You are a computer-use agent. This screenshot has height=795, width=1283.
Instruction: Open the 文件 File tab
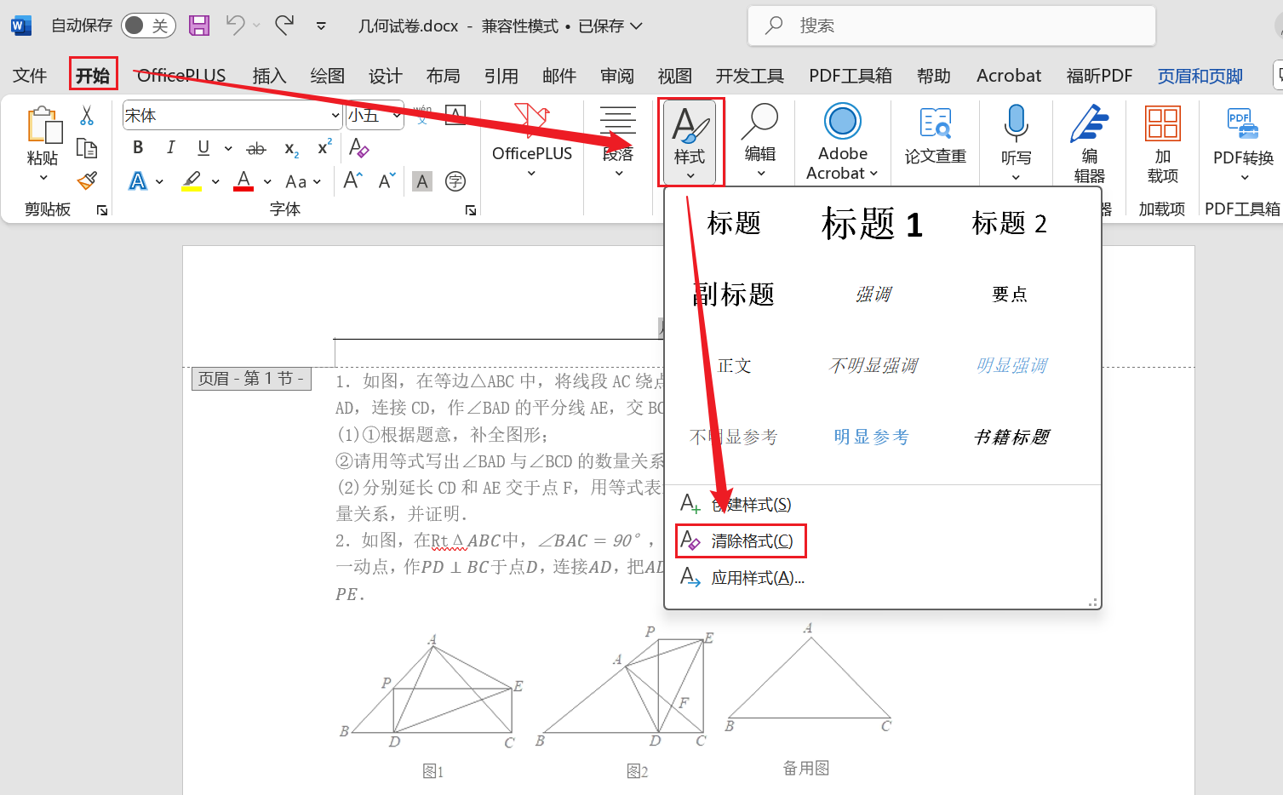30,76
